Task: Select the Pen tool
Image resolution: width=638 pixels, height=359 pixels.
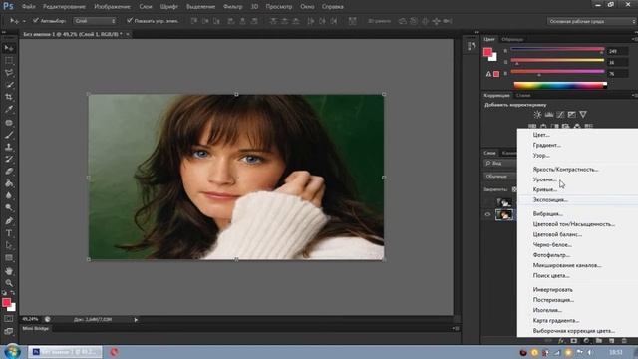Action: [9, 221]
